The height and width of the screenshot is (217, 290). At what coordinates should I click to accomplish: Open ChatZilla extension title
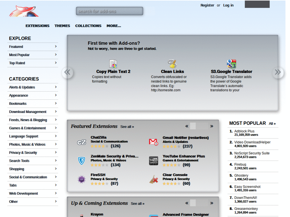point(99,137)
